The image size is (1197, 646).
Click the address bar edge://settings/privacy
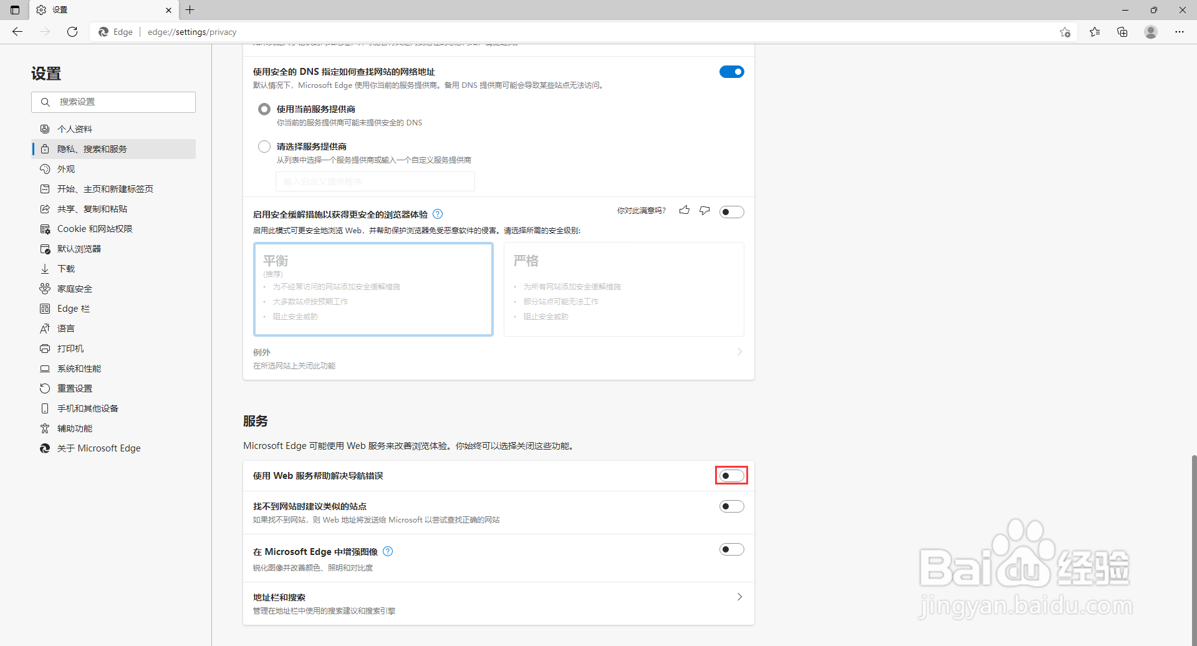tap(192, 32)
